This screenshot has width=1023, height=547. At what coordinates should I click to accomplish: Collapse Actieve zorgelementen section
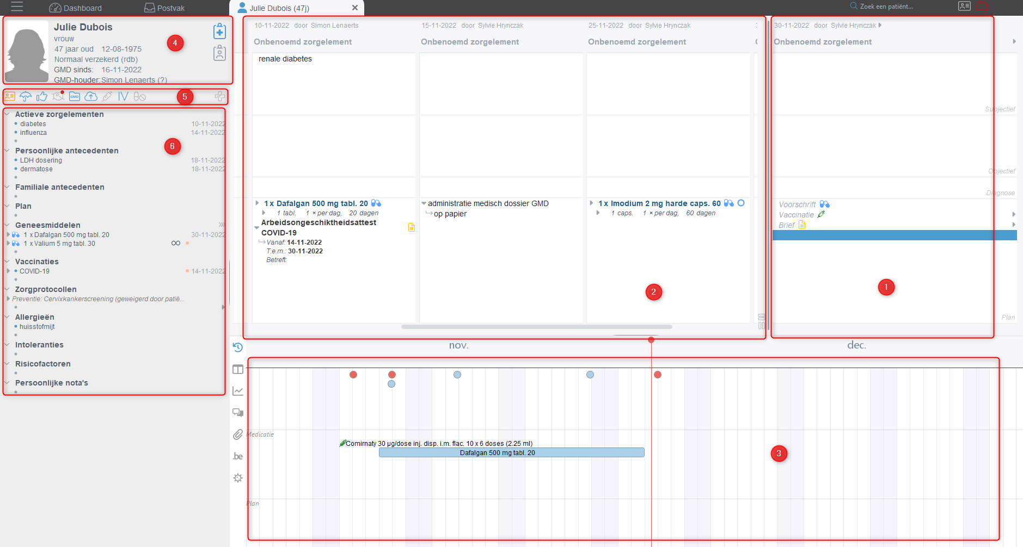pos(7,114)
